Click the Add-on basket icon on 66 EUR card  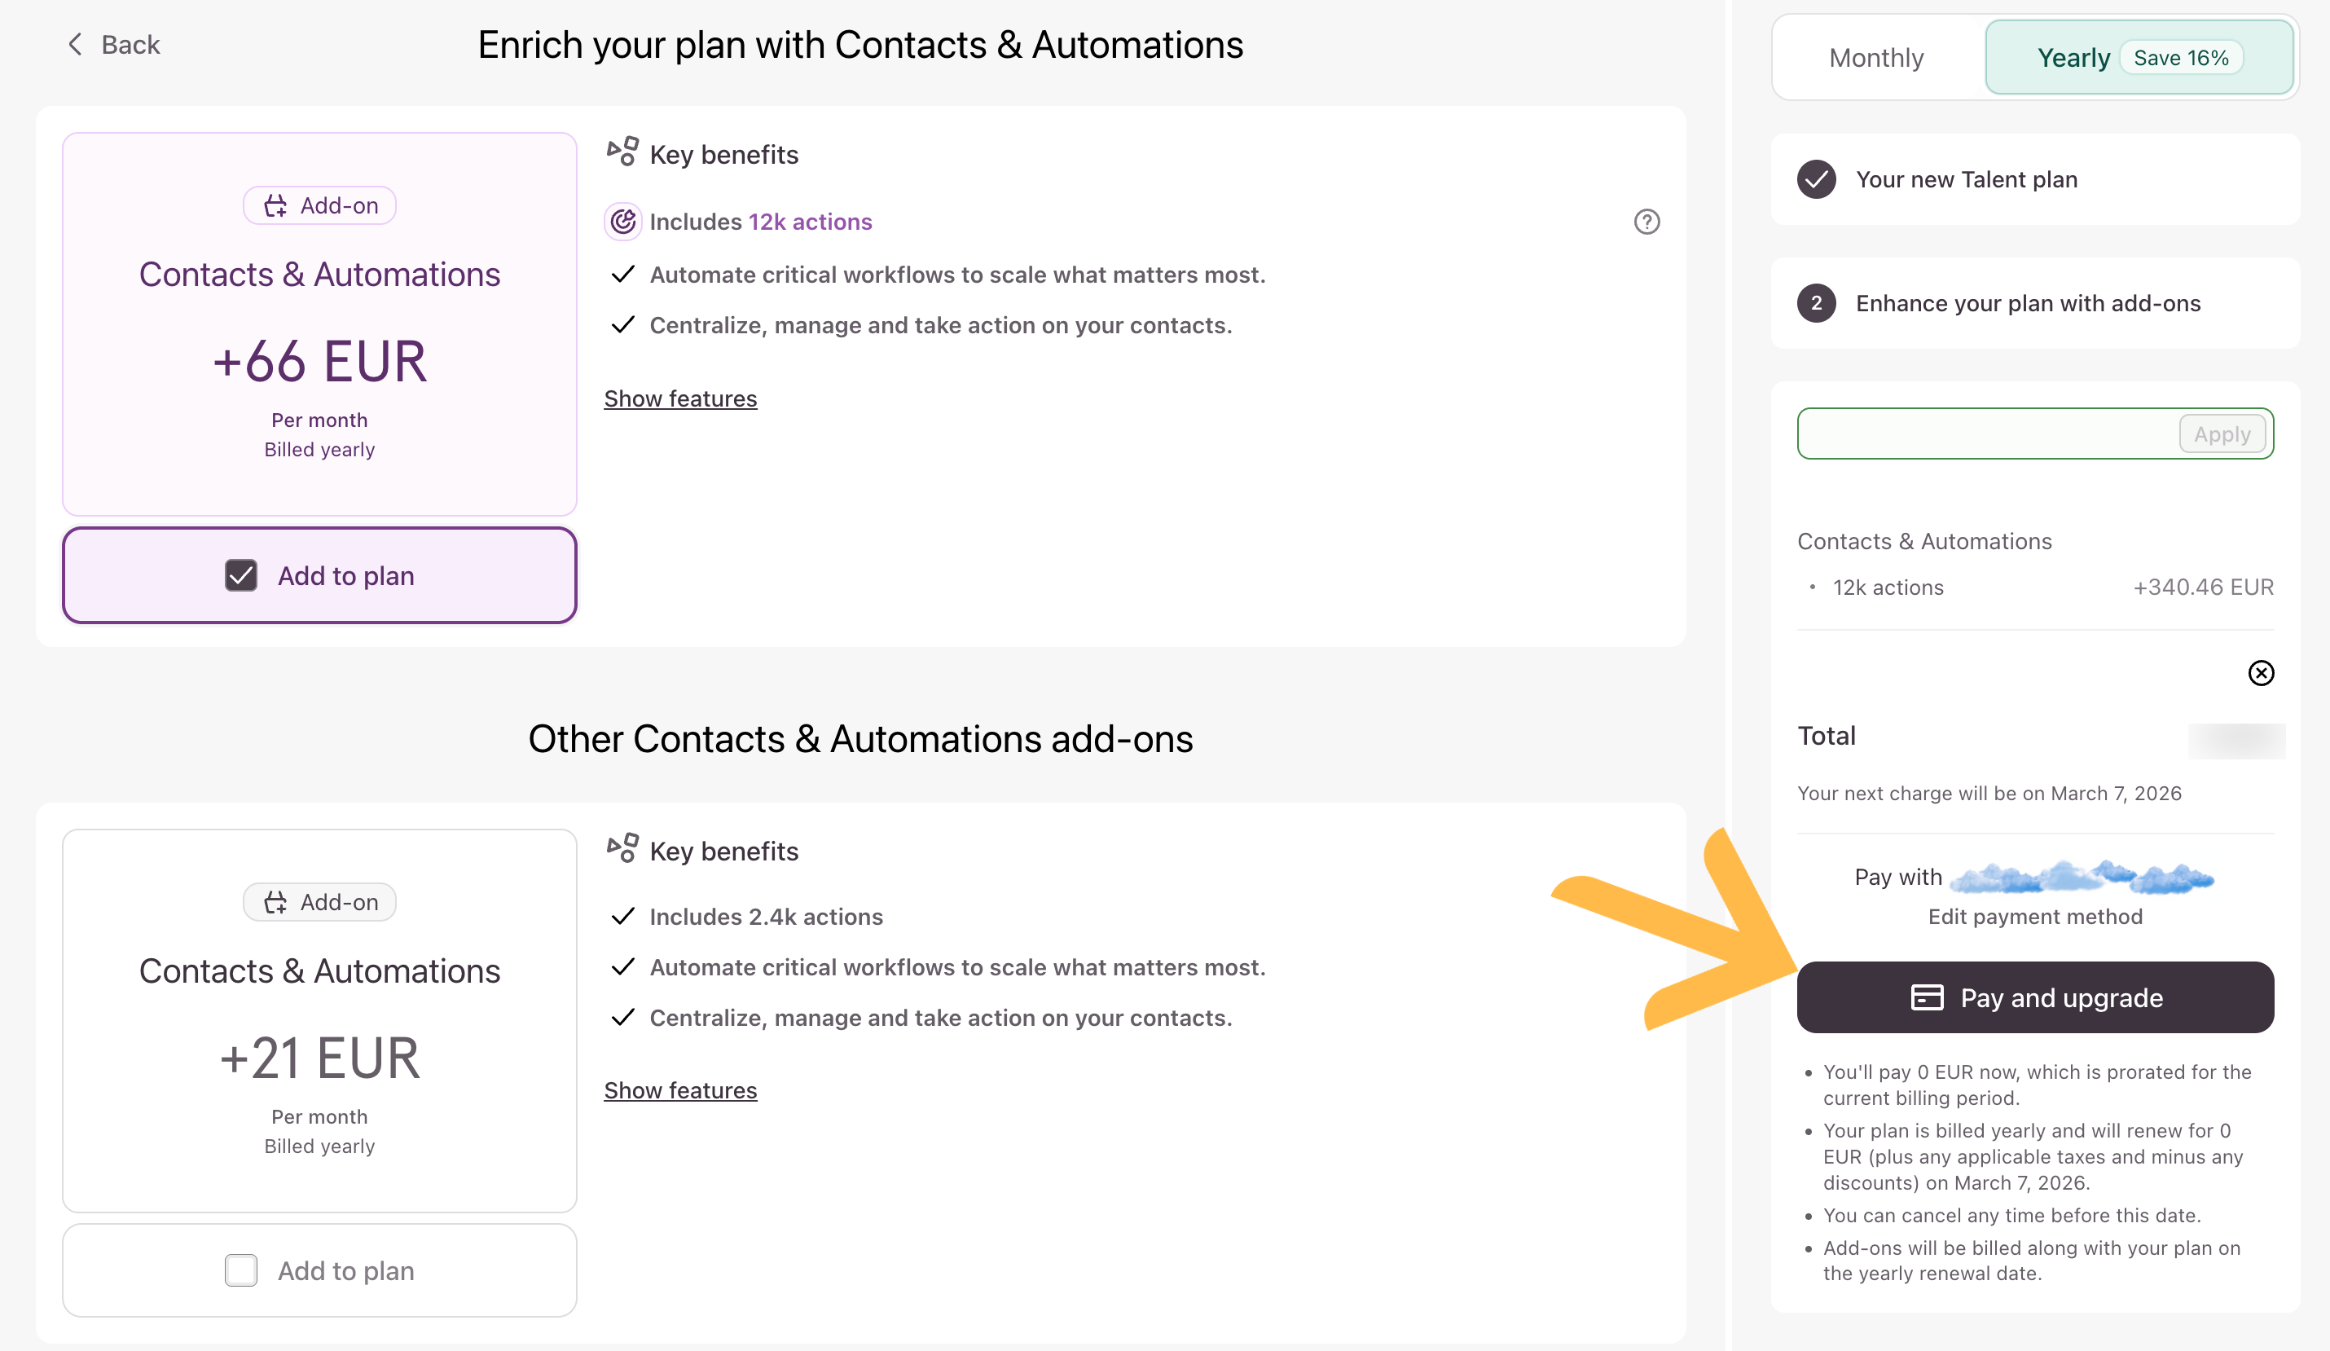(275, 205)
